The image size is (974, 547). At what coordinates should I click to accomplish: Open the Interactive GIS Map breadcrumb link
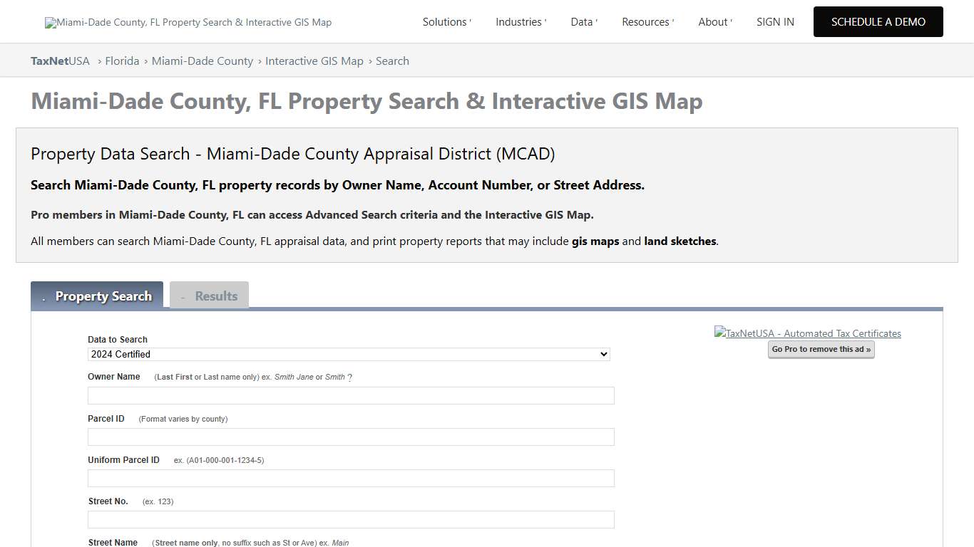tap(314, 61)
